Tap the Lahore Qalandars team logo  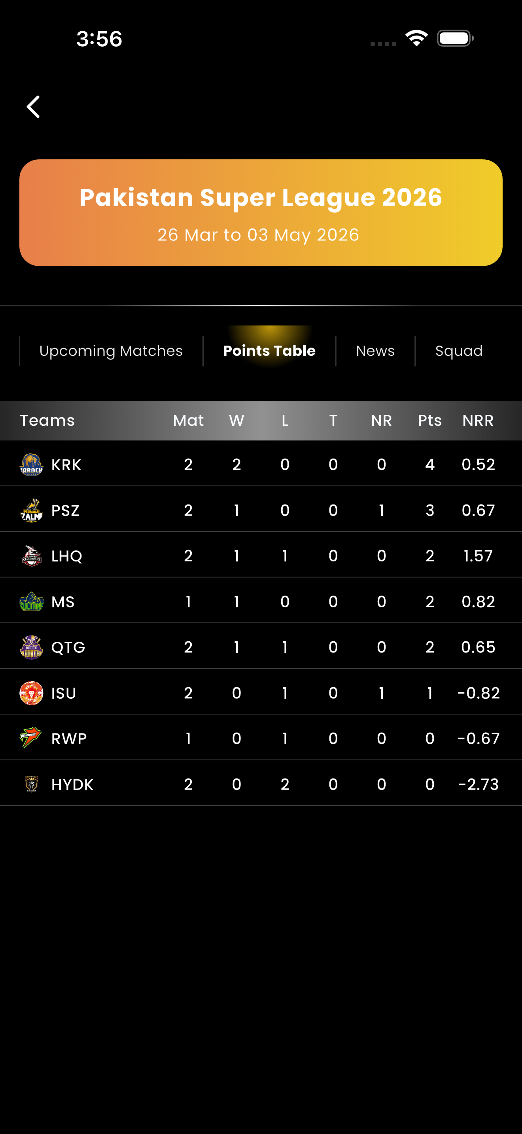pyautogui.click(x=32, y=556)
